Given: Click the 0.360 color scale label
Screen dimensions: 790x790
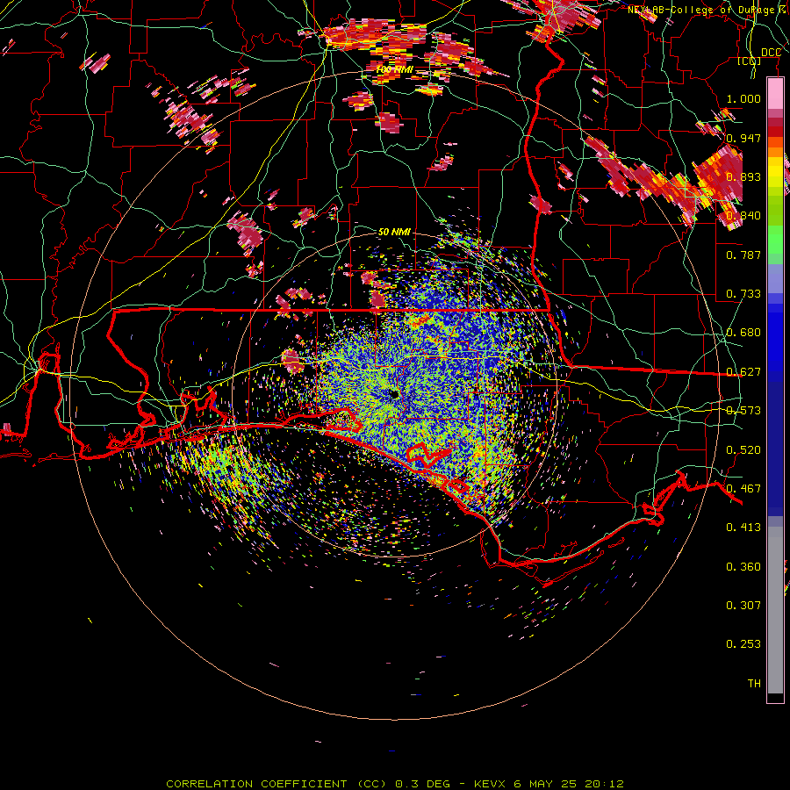Looking at the screenshot, I should [743, 567].
